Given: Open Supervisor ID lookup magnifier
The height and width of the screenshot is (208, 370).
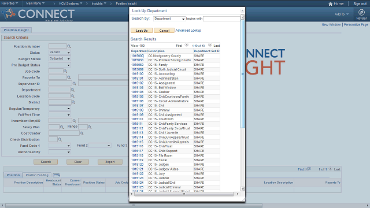Looking at the screenshot, I should click(x=75, y=83).
